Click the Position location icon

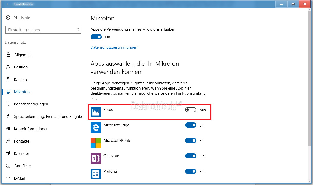pyautogui.click(x=8, y=67)
